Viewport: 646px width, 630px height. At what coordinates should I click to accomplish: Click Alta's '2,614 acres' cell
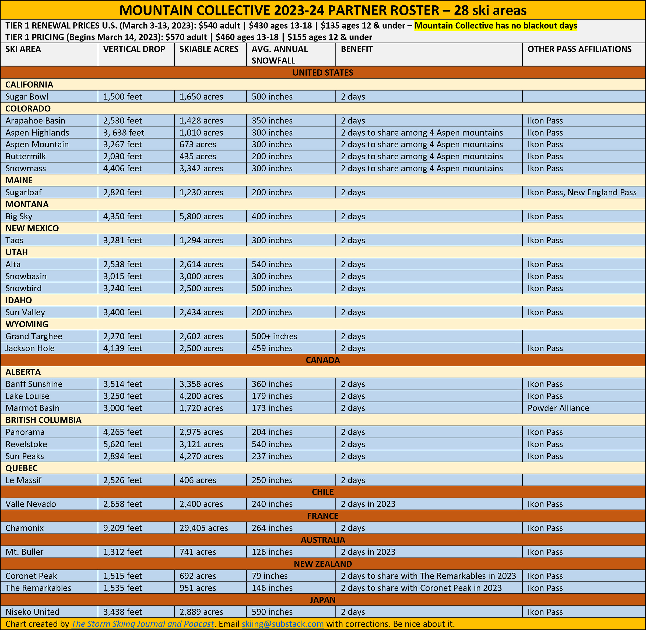(210, 264)
